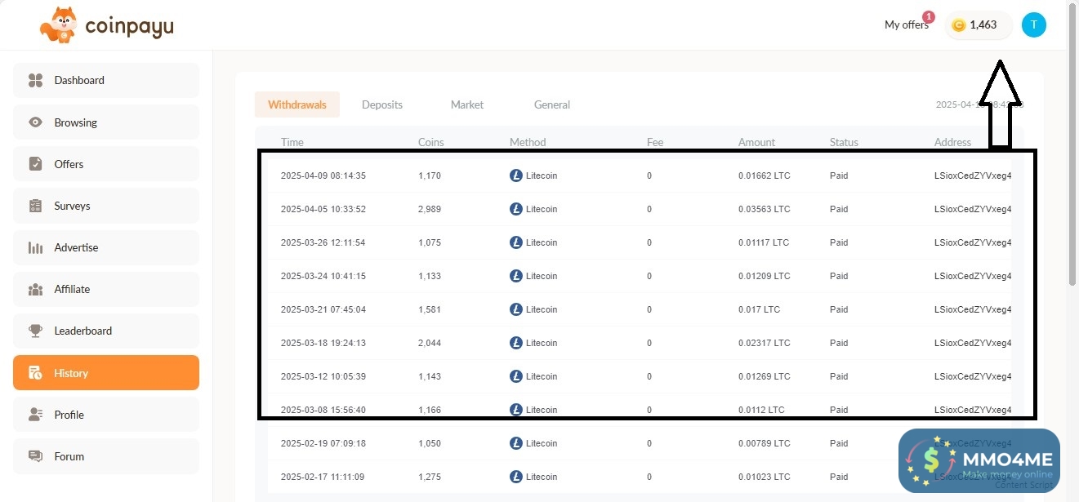Click the Leaderboard trophy icon
The image size is (1079, 502).
click(35, 331)
